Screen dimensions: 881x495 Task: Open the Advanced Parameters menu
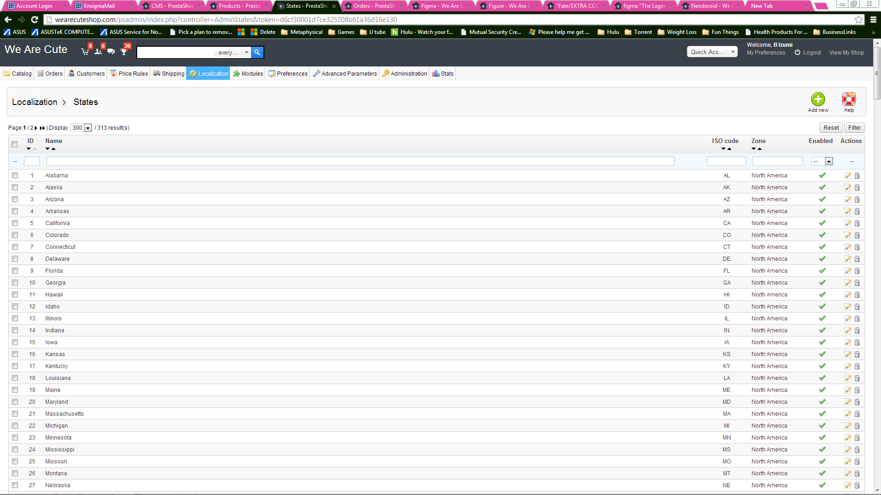click(345, 74)
